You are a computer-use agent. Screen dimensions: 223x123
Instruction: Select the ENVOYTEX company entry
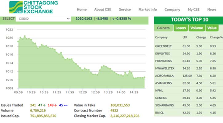click(163, 54)
